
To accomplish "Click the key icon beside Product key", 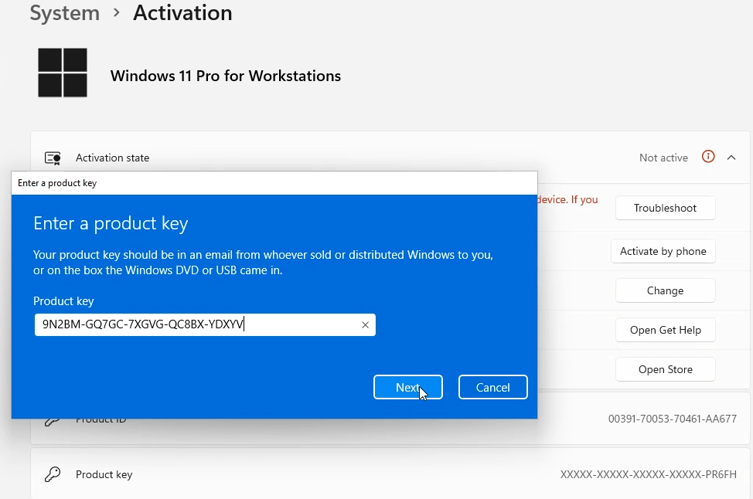I will click(51, 474).
